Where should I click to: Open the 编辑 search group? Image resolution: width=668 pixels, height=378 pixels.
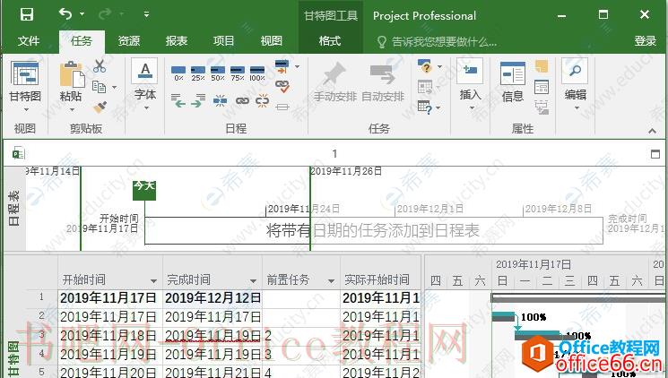click(575, 84)
